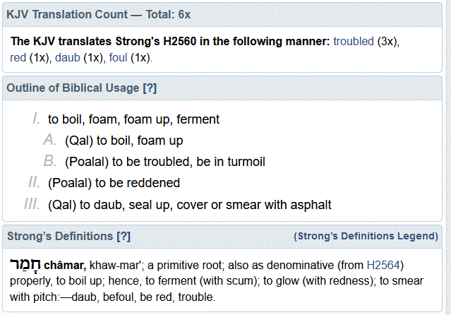Open help [?] for Outline of Biblical Usage
This screenshot has width=451, height=315.
pos(149,88)
